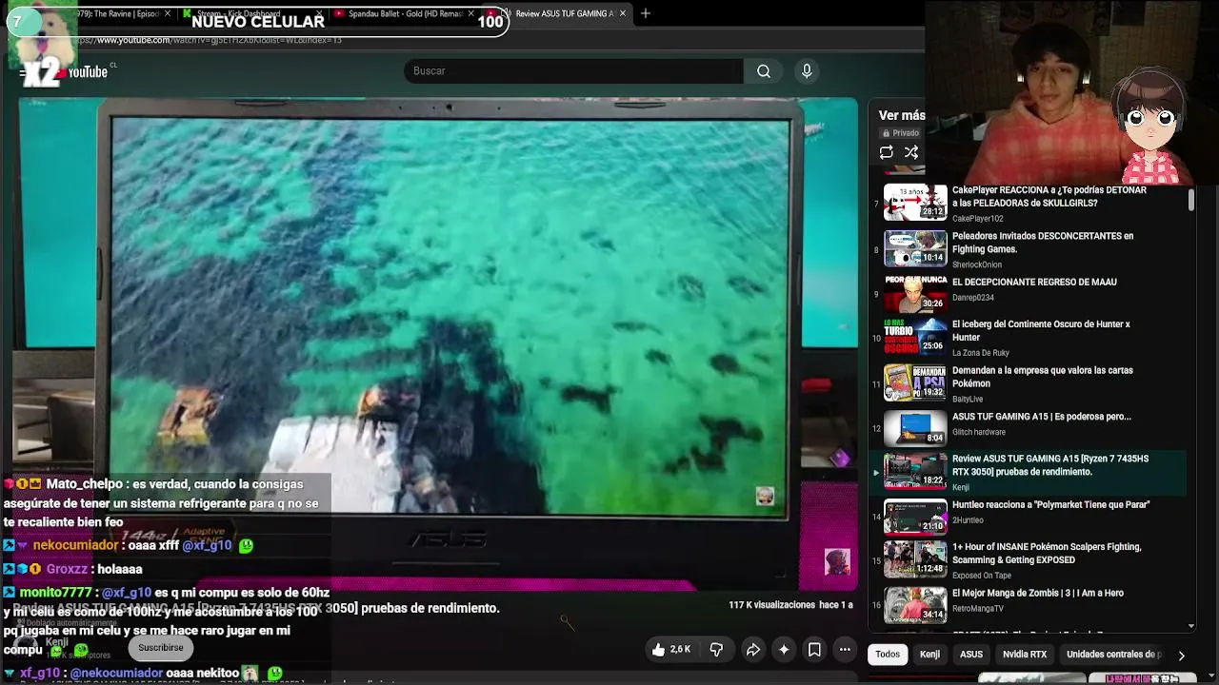1219x685 pixels.
Task: Dislike the video with the thumbs-down button
Action: pyautogui.click(x=716, y=650)
